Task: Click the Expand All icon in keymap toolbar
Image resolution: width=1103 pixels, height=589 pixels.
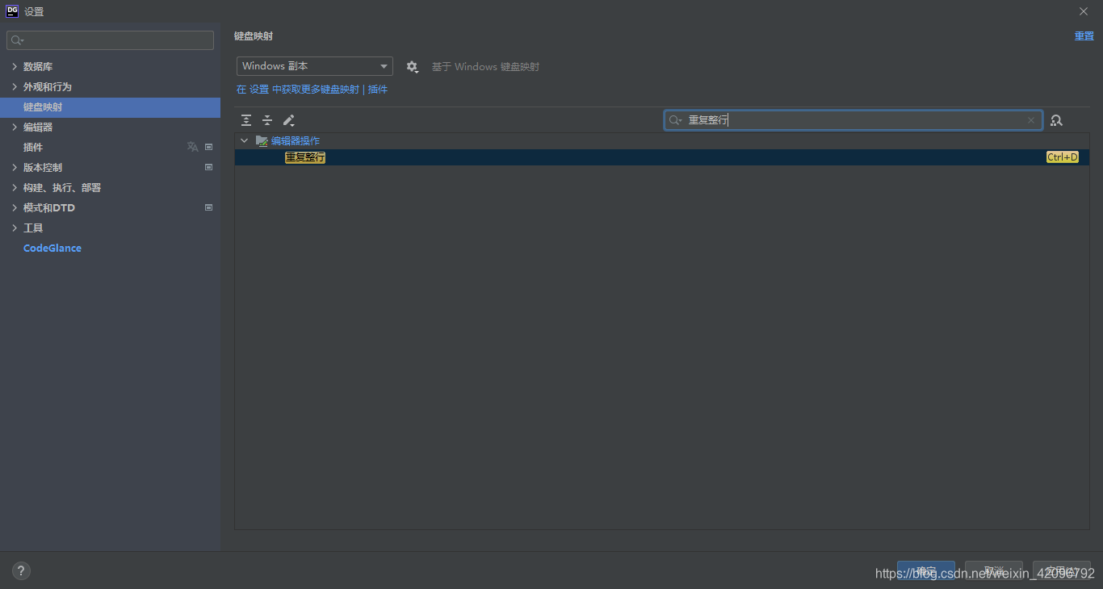Action: click(246, 120)
